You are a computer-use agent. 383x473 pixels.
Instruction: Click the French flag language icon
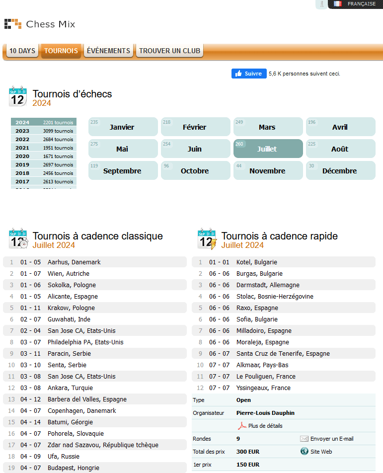337,4
